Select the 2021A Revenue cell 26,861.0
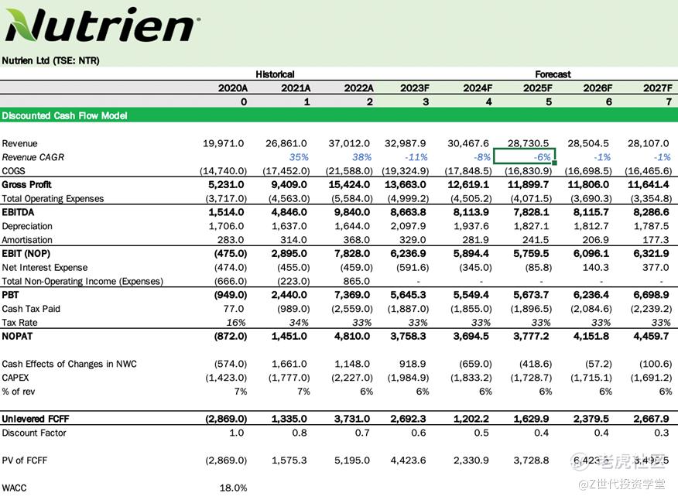The width and height of the screenshot is (678, 500). tap(286, 143)
